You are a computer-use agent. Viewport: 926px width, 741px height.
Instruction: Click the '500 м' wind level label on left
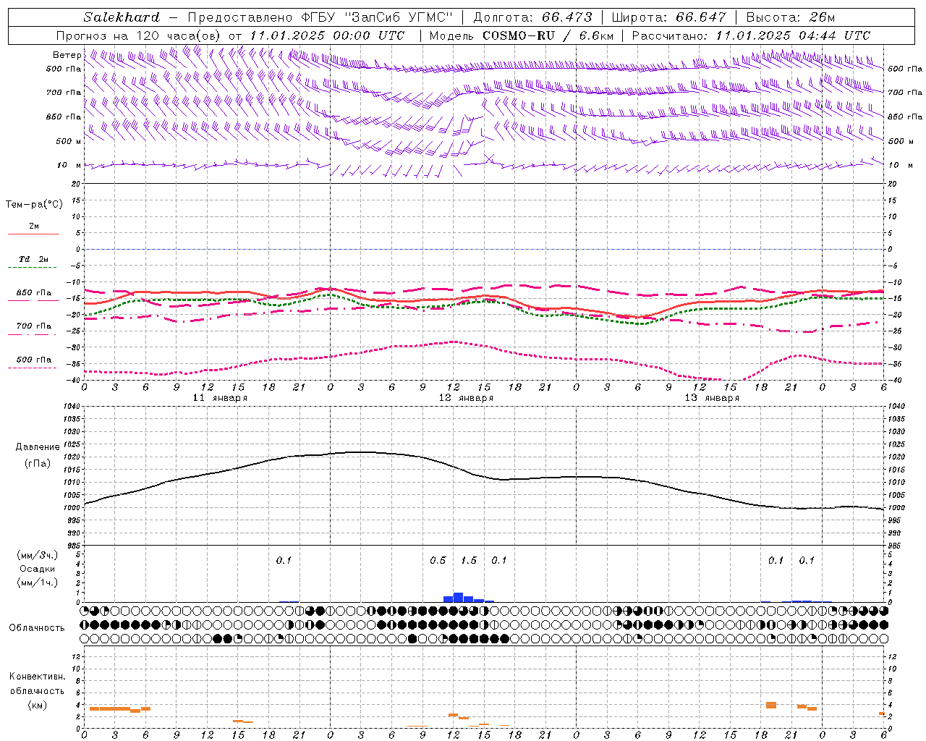(x=69, y=141)
